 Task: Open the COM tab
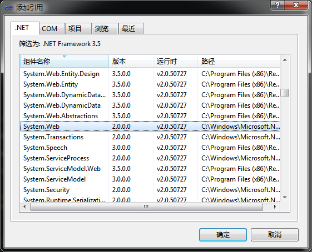click(x=52, y=29)
